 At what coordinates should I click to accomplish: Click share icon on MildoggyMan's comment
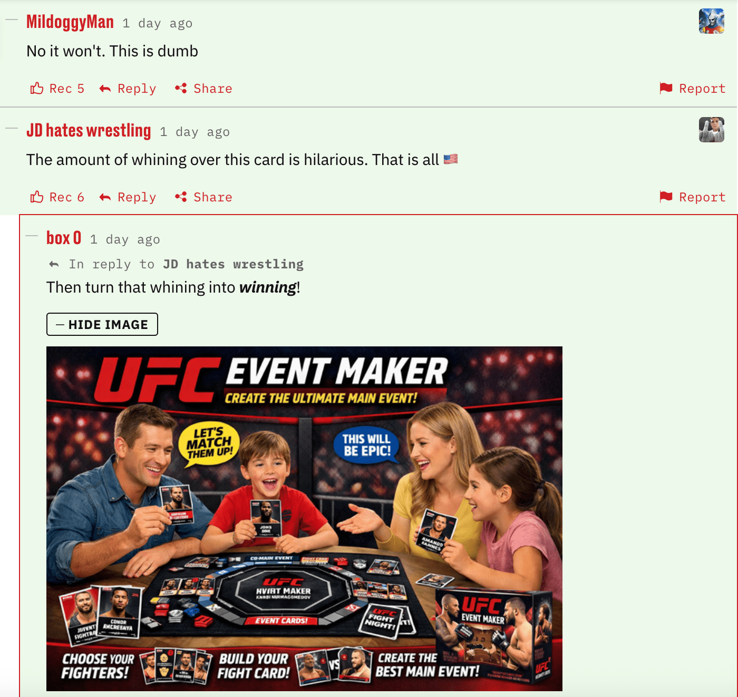(181, 88)
